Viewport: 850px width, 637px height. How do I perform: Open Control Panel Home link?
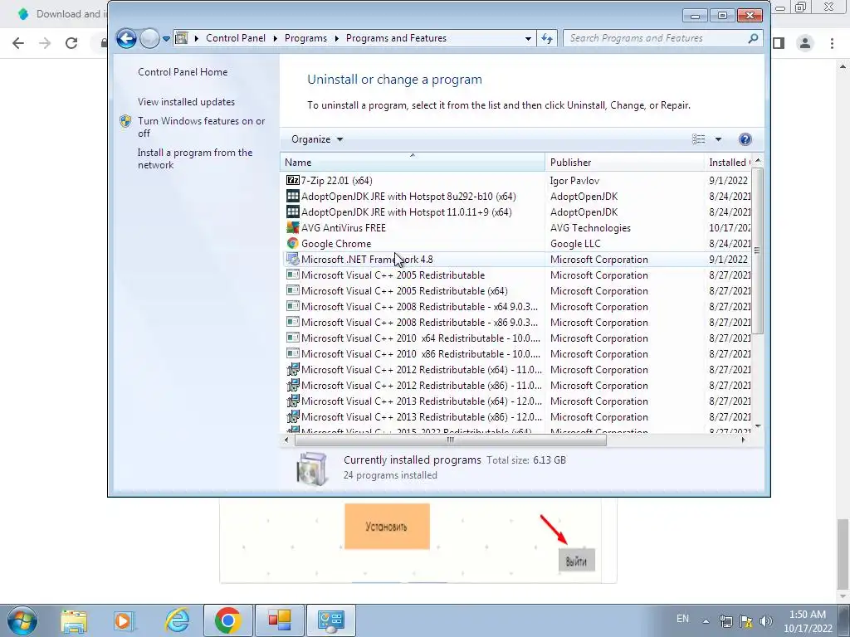pos(183,72)
